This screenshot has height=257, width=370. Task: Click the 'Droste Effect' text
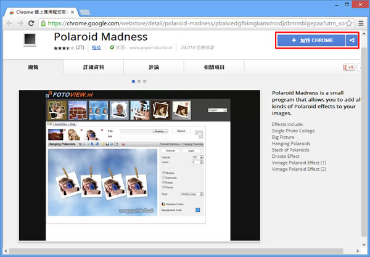point(286,157)
